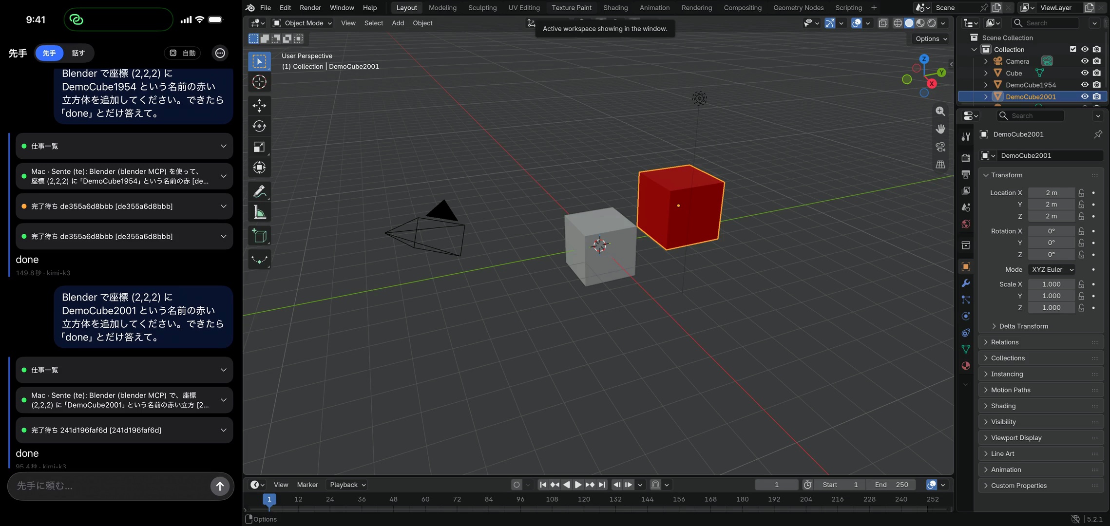Open the Object Mode dropdown
The width and height of the screenshot is (1110, 526).
point(302,23)
